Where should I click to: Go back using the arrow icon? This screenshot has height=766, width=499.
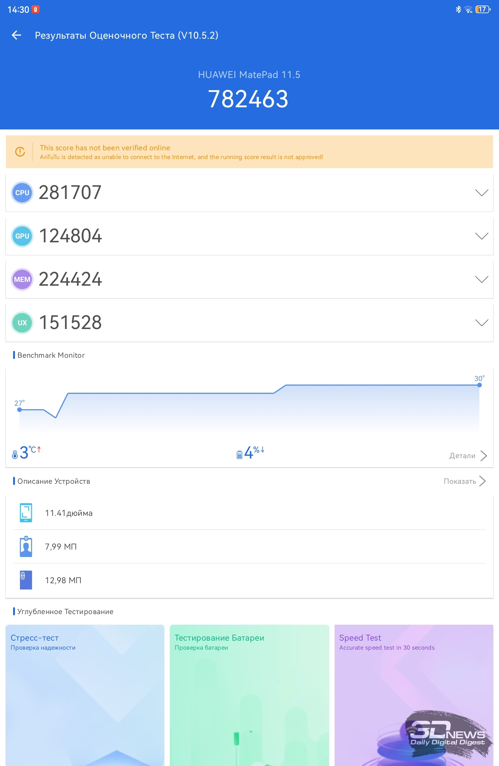16,35
